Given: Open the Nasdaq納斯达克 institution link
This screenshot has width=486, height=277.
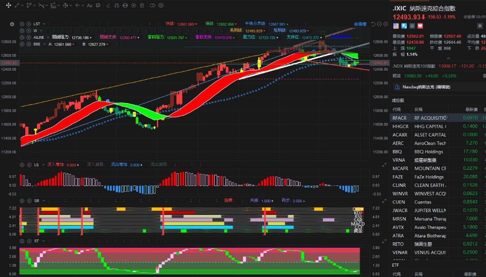Looking at the screenshot, I should point(426,87).
